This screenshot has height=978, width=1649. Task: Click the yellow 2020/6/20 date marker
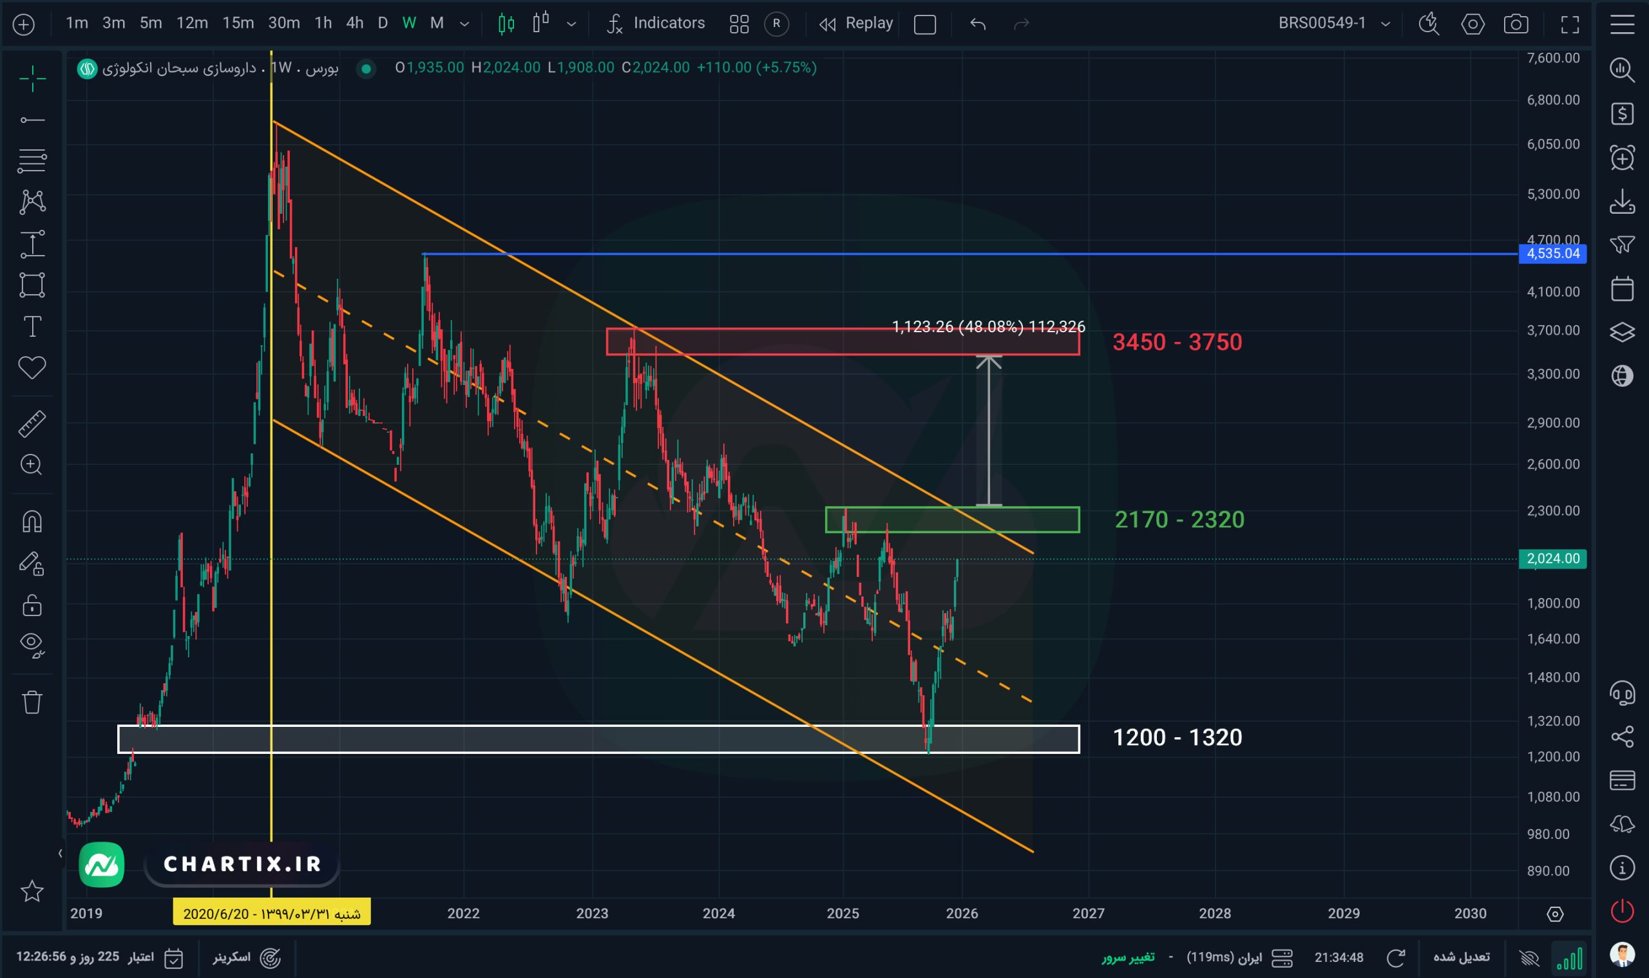tap(272, 914)
